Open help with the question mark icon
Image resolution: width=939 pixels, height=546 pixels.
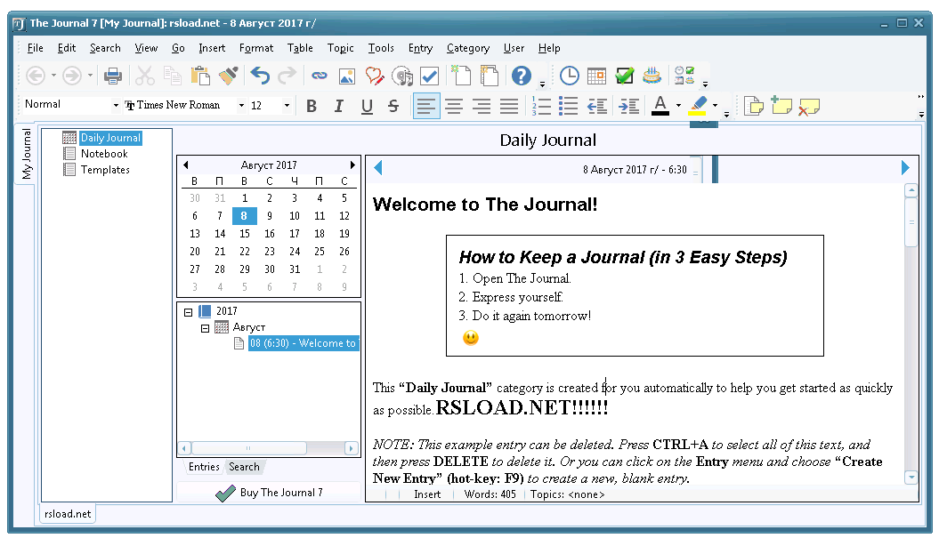pos(521,76)
